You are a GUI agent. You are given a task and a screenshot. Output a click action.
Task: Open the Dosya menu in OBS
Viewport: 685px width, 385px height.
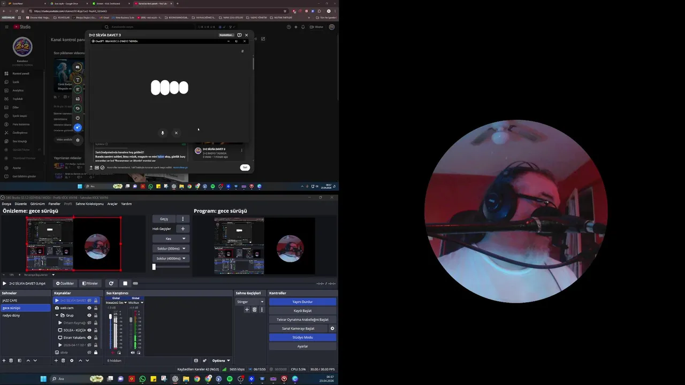coord(6,204)
